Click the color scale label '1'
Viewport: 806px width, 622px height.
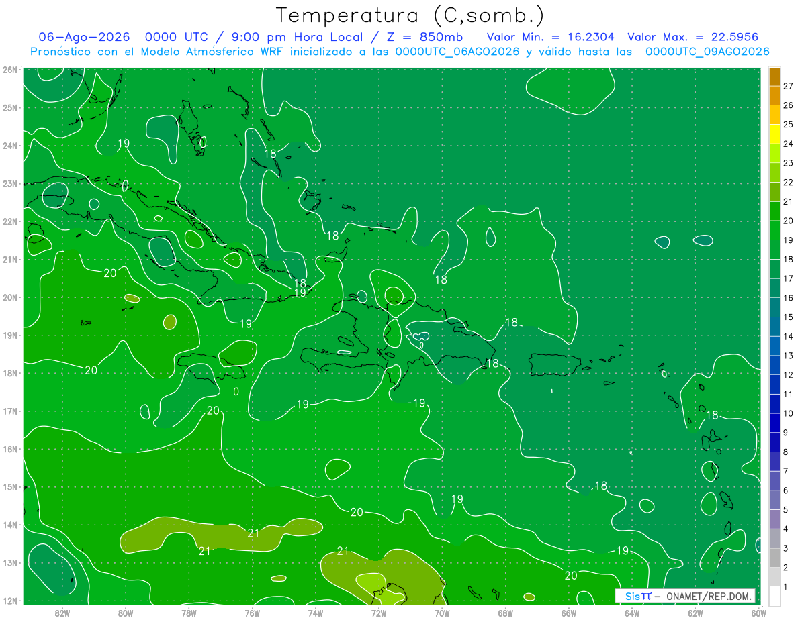click(x=786, y=588)
